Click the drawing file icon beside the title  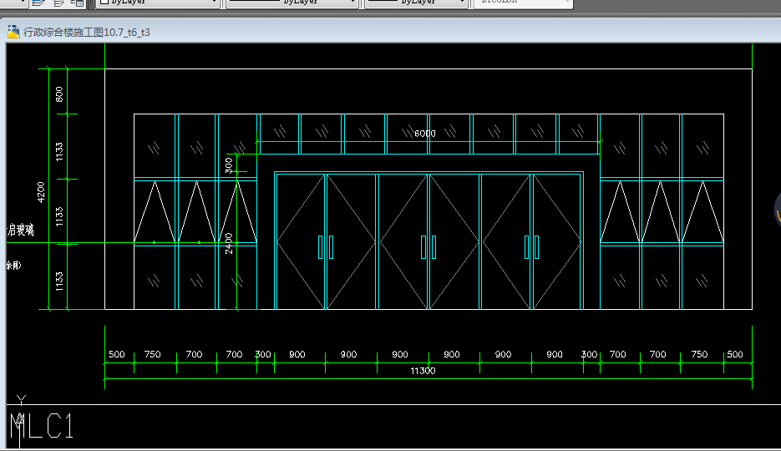point(13,32)
